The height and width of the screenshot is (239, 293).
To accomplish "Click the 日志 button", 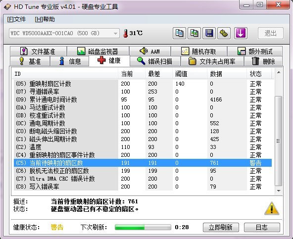I will click(262, 227).
